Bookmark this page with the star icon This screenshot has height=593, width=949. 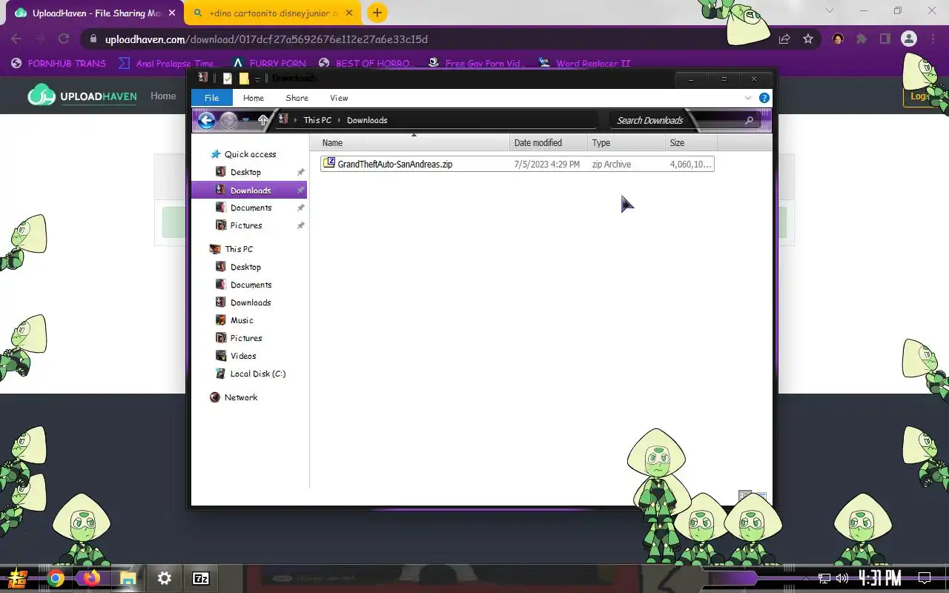click(808, 39)
